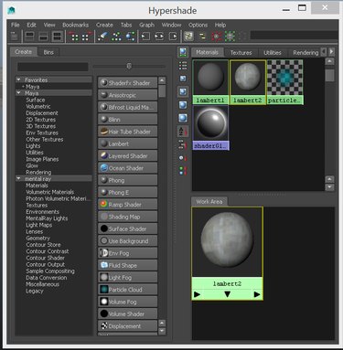Select the Work Area tab
The height and width of the screenshot is (350, 343).
click(209, 201)
